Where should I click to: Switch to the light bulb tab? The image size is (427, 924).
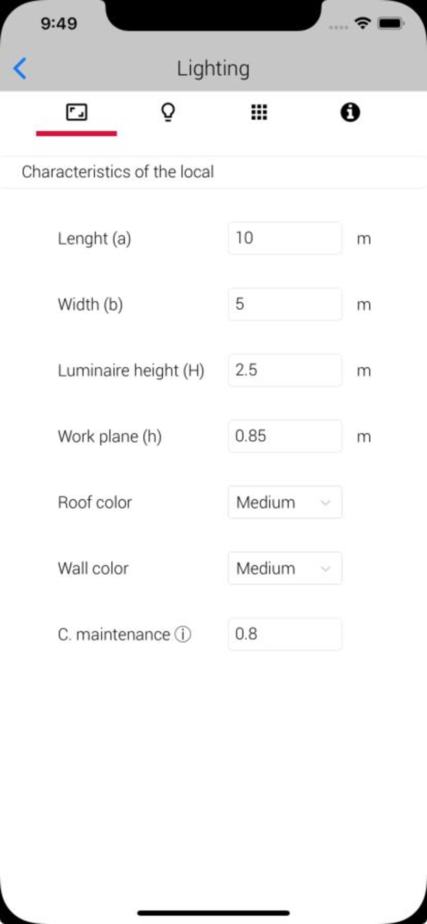[x=168, y=112]
